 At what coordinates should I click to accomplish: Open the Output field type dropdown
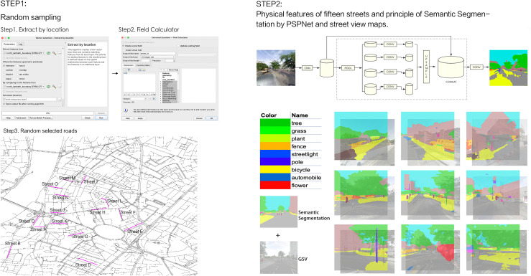click(157, 57)
